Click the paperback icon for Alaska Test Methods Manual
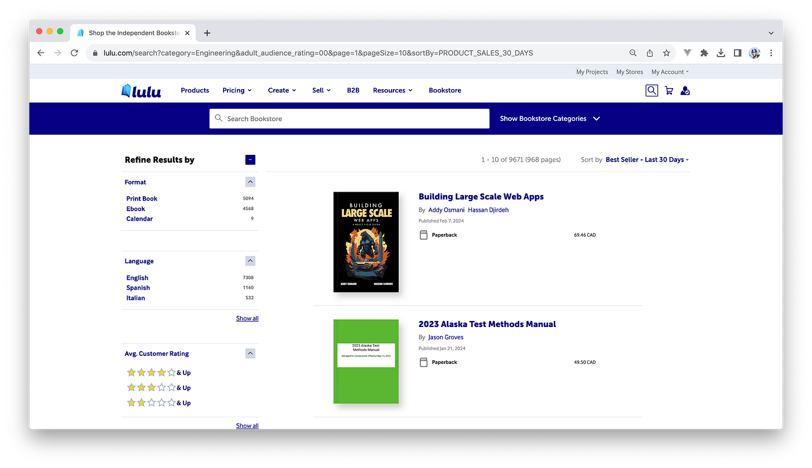The height and width of the screenshot is (468, 812). click(423, 362)
